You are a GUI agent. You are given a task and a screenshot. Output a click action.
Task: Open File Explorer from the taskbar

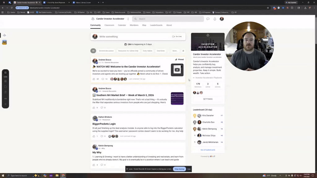click(x=57, y=176)
